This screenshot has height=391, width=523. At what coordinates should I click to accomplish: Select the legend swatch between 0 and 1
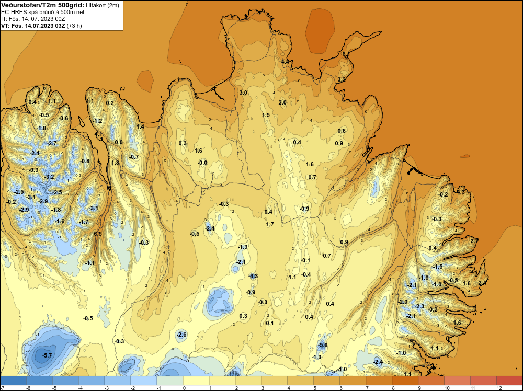(x=196, y=381)
